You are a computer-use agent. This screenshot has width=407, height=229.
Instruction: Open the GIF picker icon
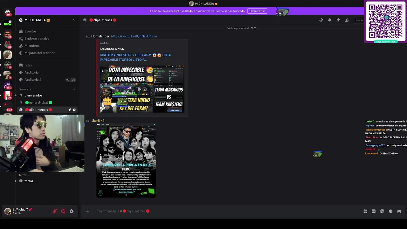(x=374, y=211)
